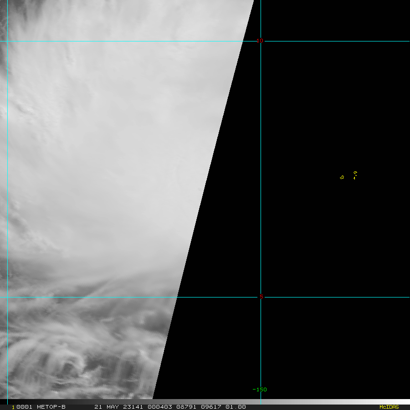The height and width of the screenshot is (410, 410).
Task: Click intersection of 10° latitude and -150 meridian
Action: (261, 41)
